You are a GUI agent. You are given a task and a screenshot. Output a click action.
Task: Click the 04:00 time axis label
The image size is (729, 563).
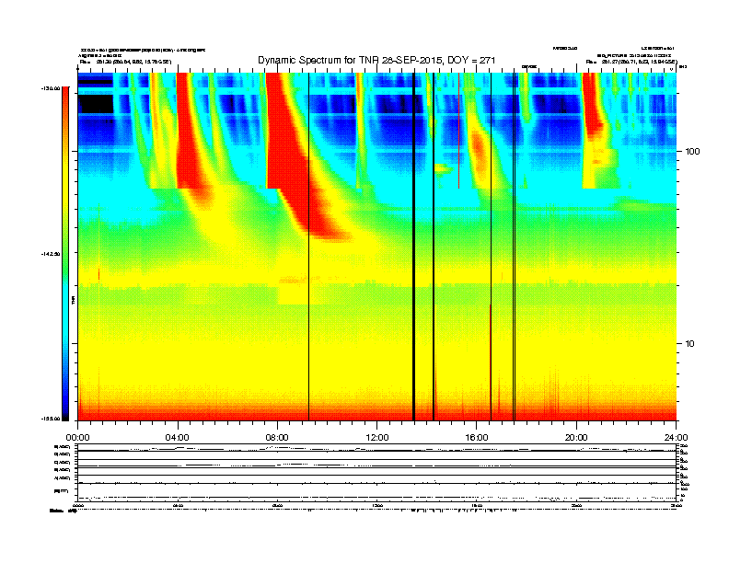click(178, 438)
